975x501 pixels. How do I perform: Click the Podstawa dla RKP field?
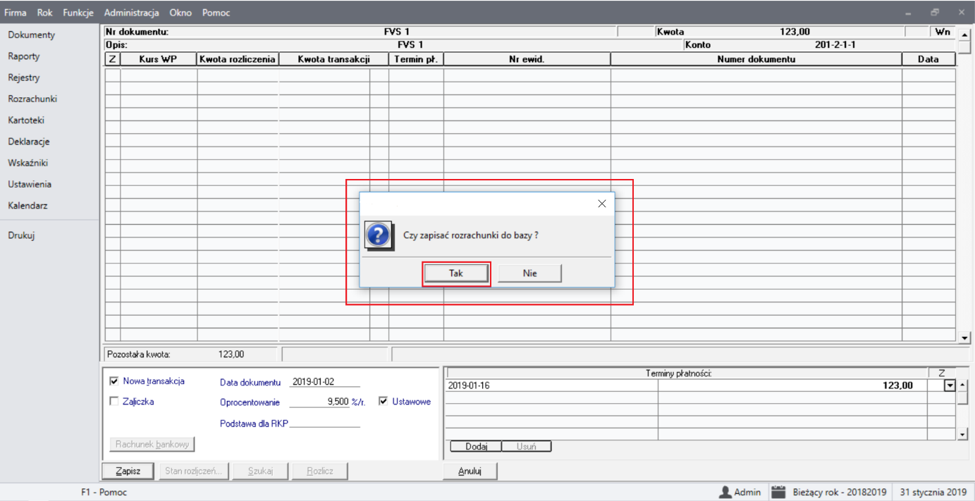(x=324, y=422)
